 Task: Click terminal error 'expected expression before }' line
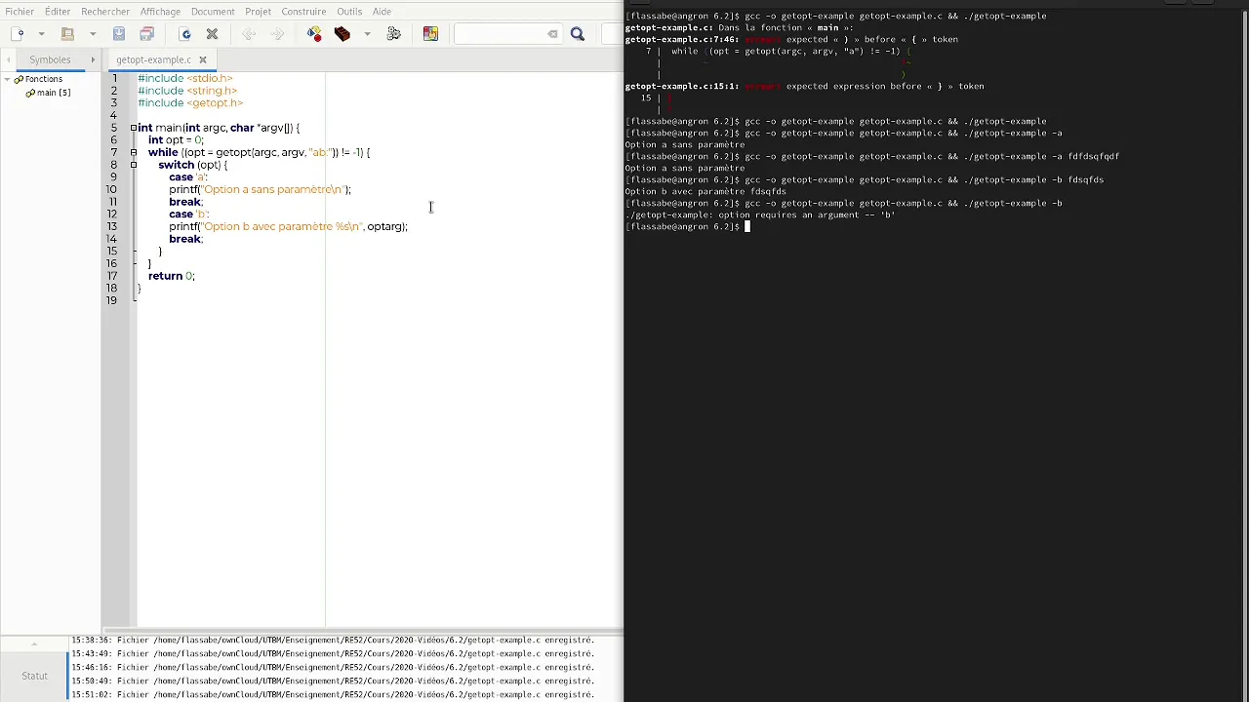(x=805, y=86)
